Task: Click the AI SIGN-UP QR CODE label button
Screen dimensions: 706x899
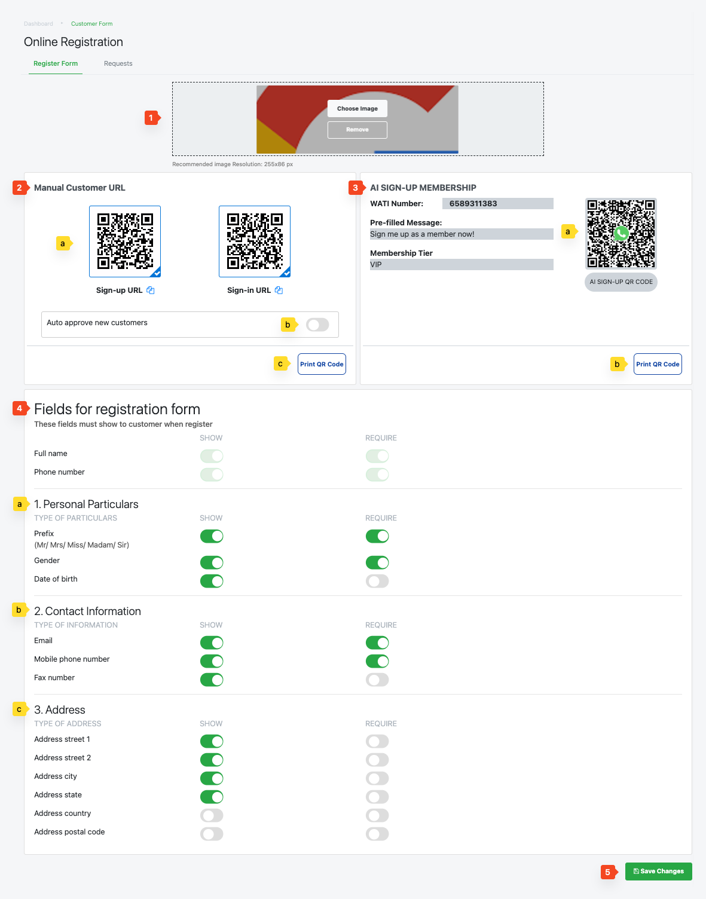Action: pos(621,282)
